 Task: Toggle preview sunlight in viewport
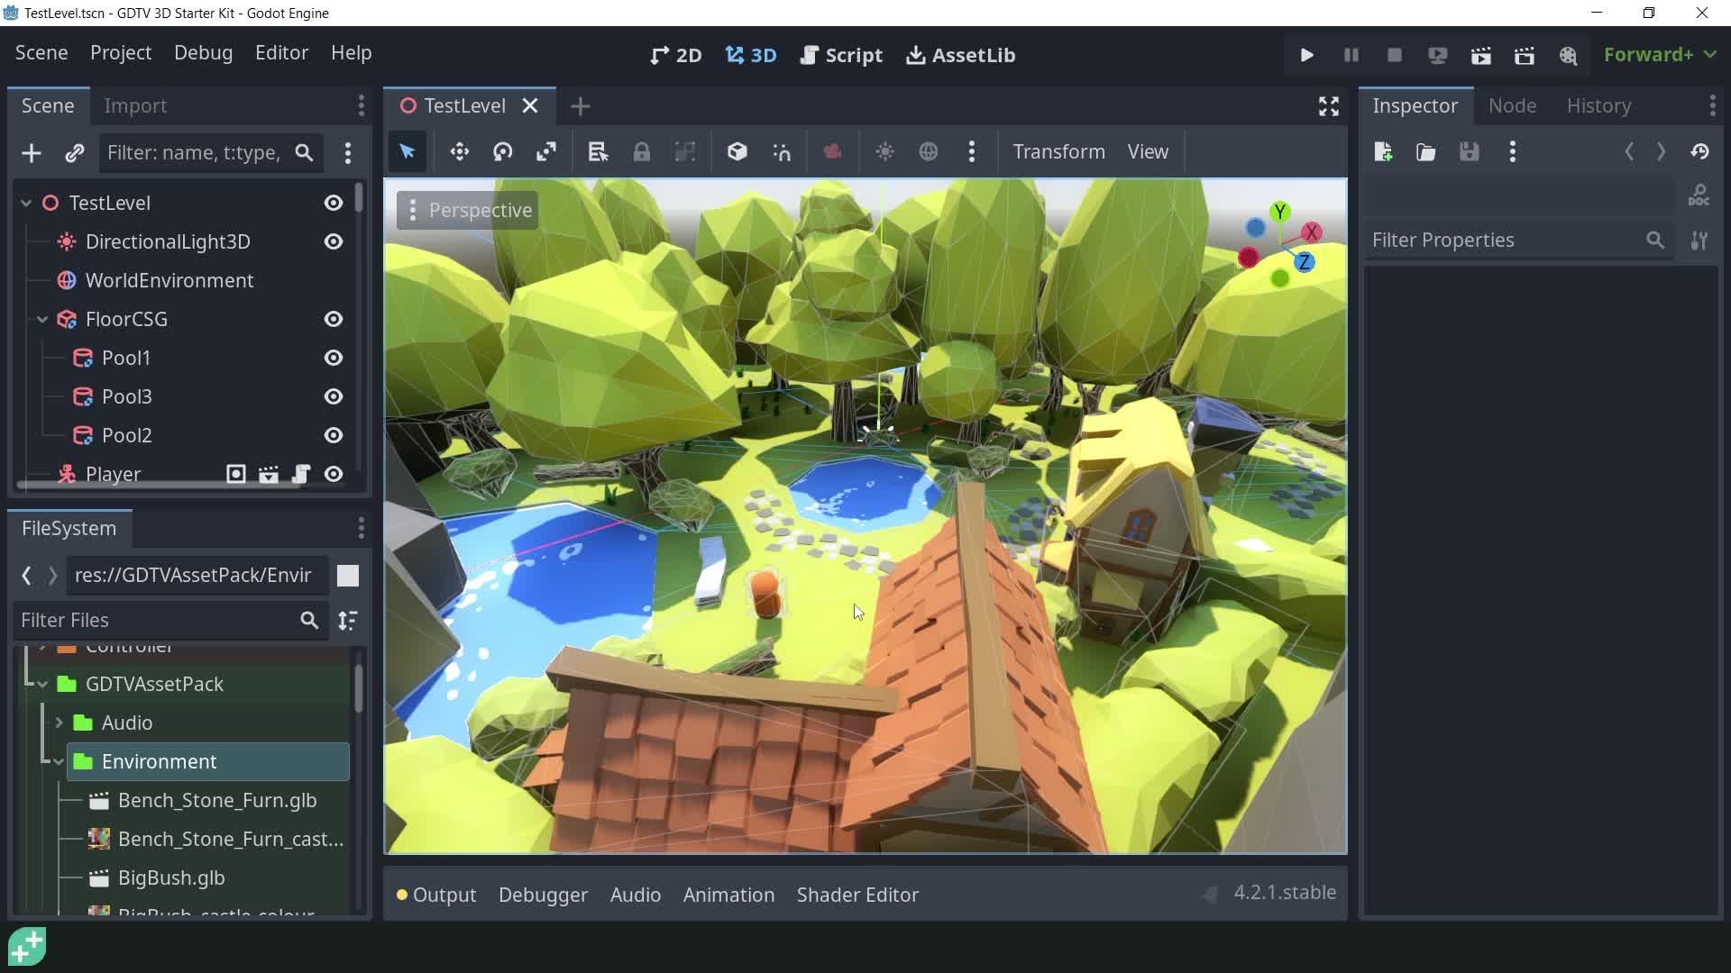(884, 151)
